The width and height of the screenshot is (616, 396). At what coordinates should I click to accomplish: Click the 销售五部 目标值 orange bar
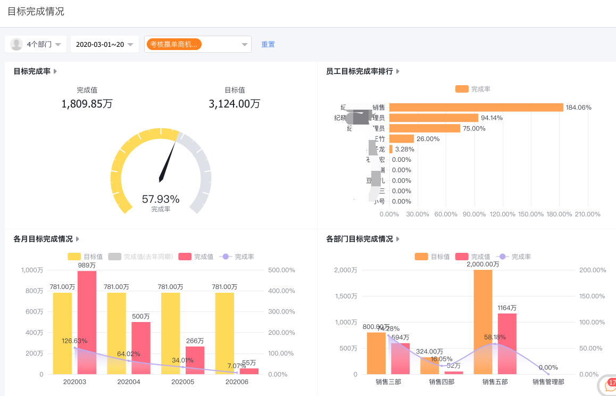[x=483, y=322]
